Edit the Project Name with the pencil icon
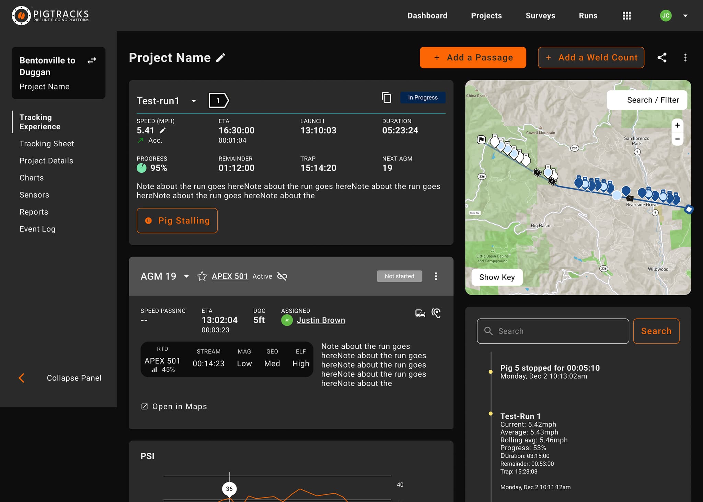 [221, 57]
